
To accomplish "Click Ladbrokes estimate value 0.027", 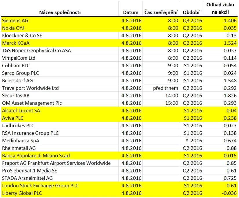I will [x=230, y=126].
